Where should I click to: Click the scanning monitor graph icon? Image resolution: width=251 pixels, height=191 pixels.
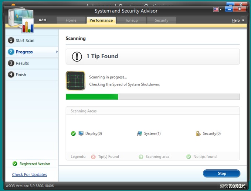click(x=75, y=81)
